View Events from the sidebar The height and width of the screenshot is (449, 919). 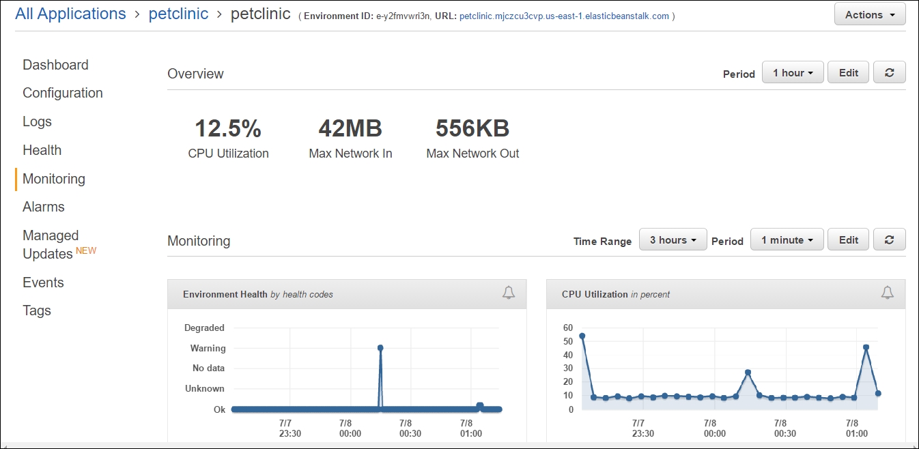pyautogui.click(x=43, y=283)
